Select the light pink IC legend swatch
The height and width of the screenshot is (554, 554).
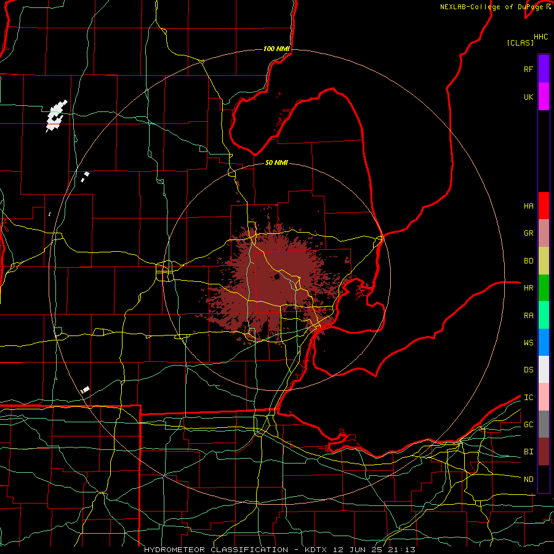tap(544, 397)
